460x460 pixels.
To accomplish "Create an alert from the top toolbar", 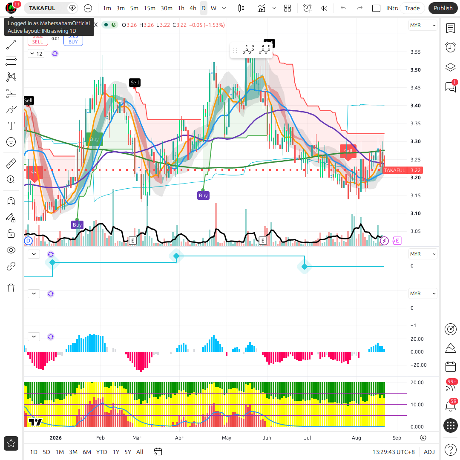I will point(307,8).
